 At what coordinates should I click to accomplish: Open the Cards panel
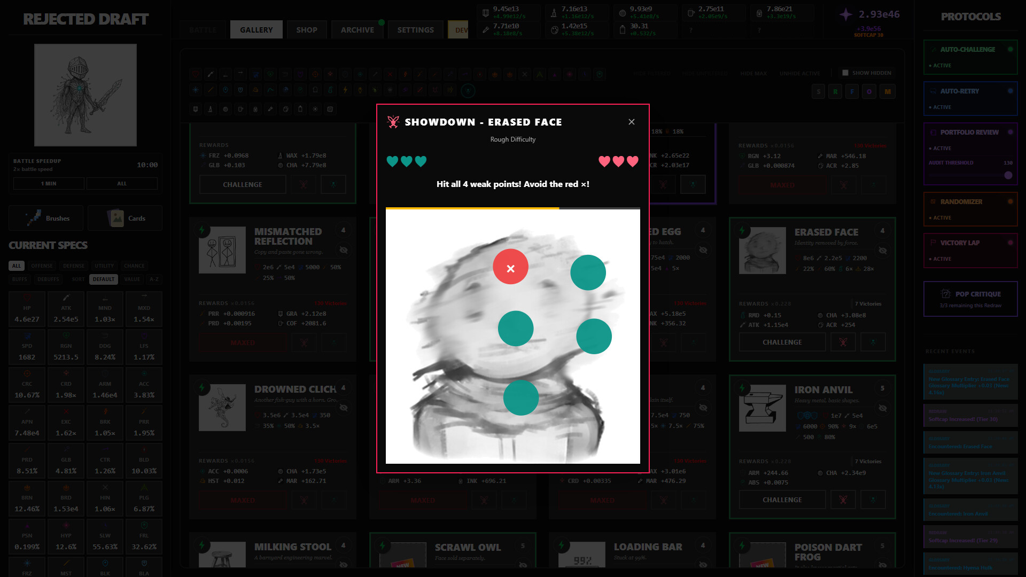tap(125, 218)
